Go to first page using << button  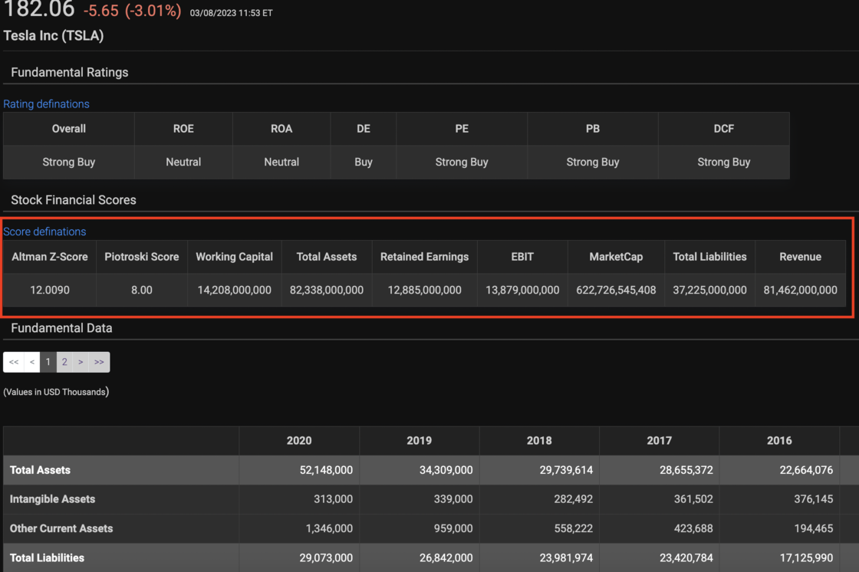click(x=14, y=362)
